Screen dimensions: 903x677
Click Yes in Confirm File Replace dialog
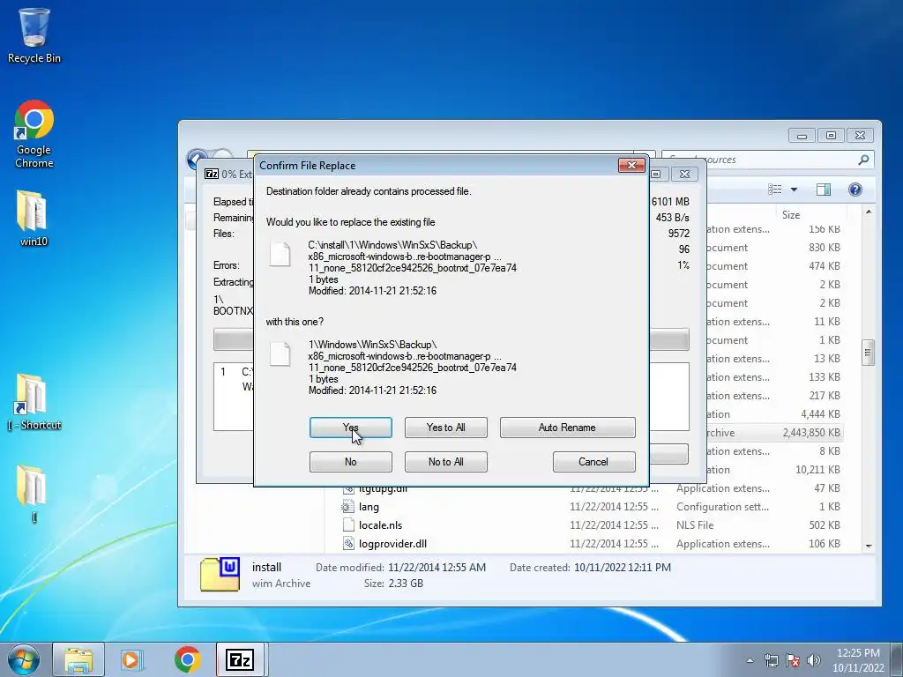click(350, 428)
